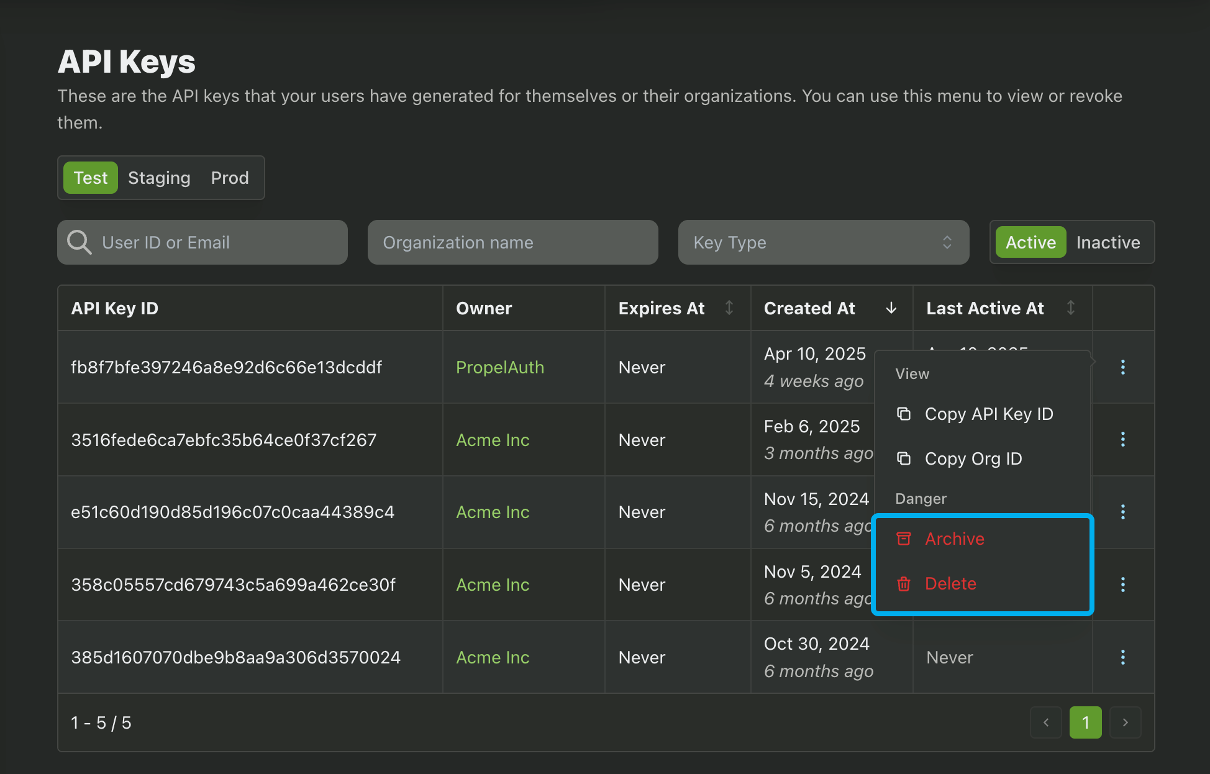1210x774 pixels.
Task: Click key ID 358c05557cd679743c5a699a462ce30f
Action: point(233,585)
